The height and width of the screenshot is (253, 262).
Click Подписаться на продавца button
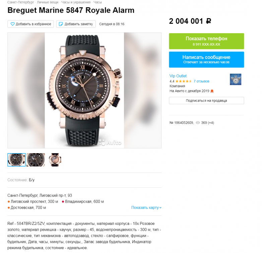coord(206,101)
